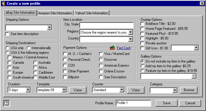Open the help question mark icon

[7, 103]
